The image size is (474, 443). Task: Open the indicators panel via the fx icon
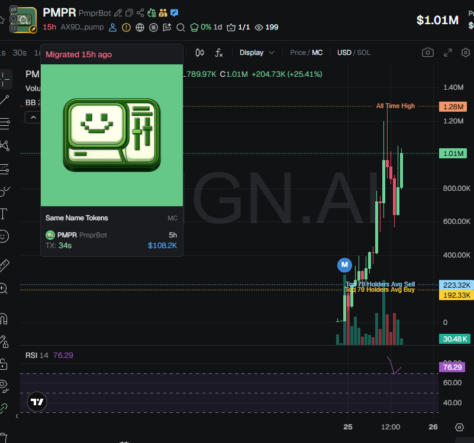(x=218, y=53)
